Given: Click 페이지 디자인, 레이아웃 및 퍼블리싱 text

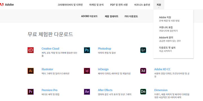Looking at the screenshot, I should [114, 74].
